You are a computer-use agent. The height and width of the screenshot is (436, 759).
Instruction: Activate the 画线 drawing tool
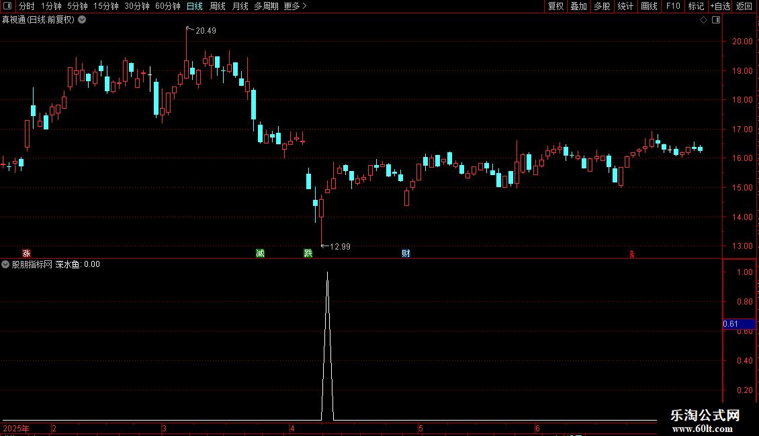(649, 6)
